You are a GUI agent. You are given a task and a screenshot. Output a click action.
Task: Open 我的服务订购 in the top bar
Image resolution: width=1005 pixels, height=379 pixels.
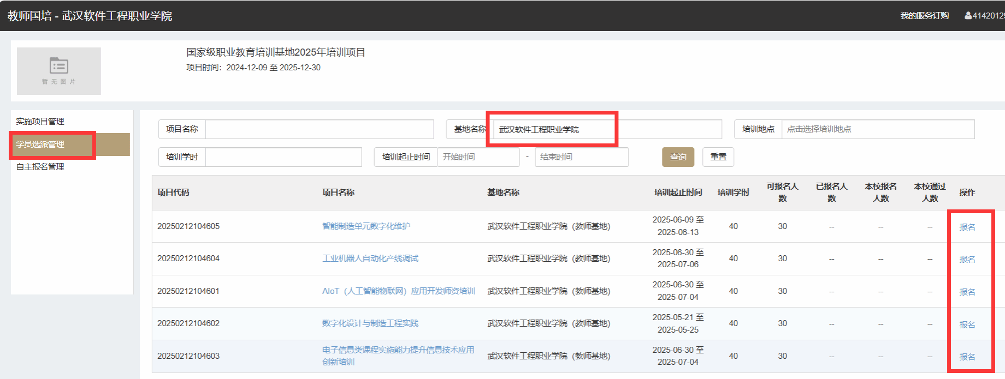(x=924, y=16)
